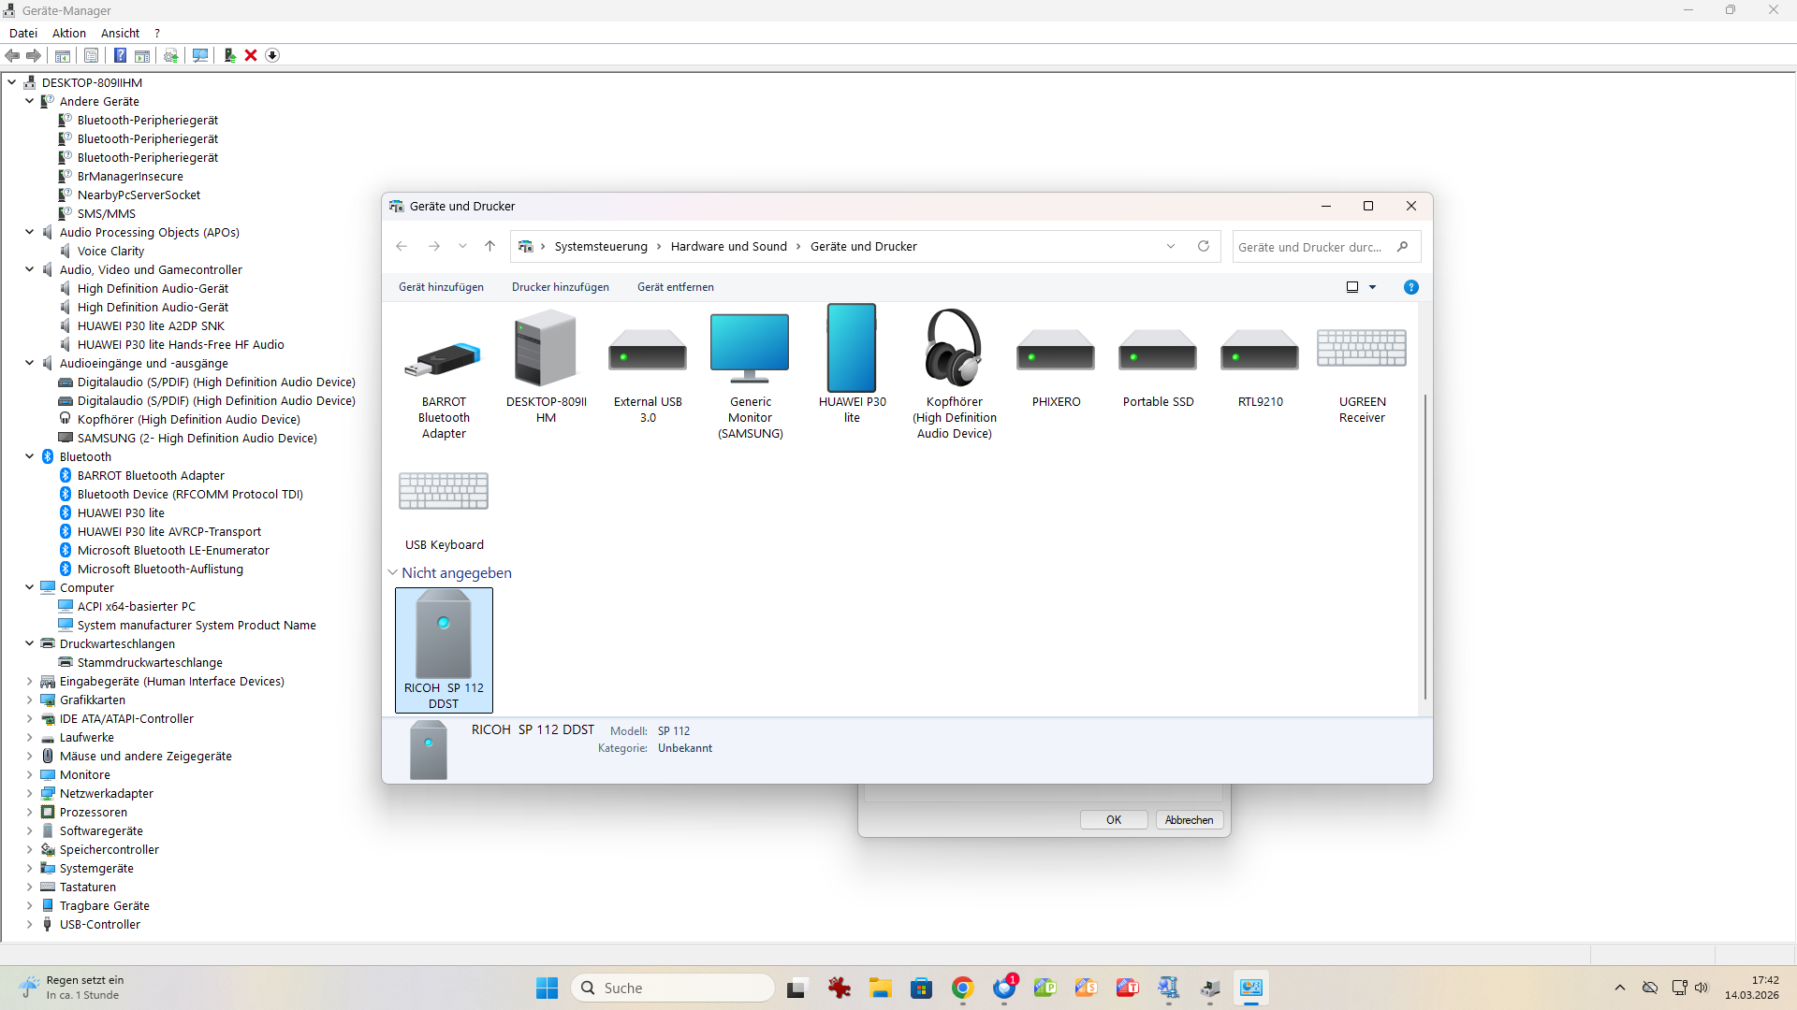Open the view options dropdown arrow
The width and height of the screenshot is (1797, 1010).
pyautogui.click(x=1373, y=287)
